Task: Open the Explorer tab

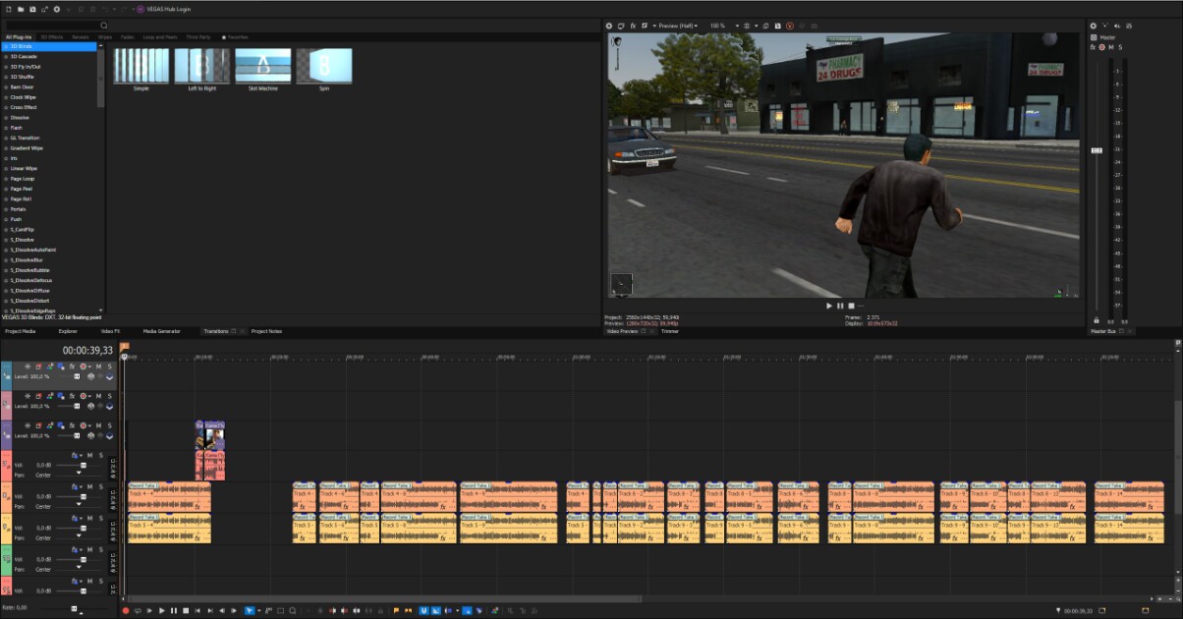Action: (x=68, y=331)
